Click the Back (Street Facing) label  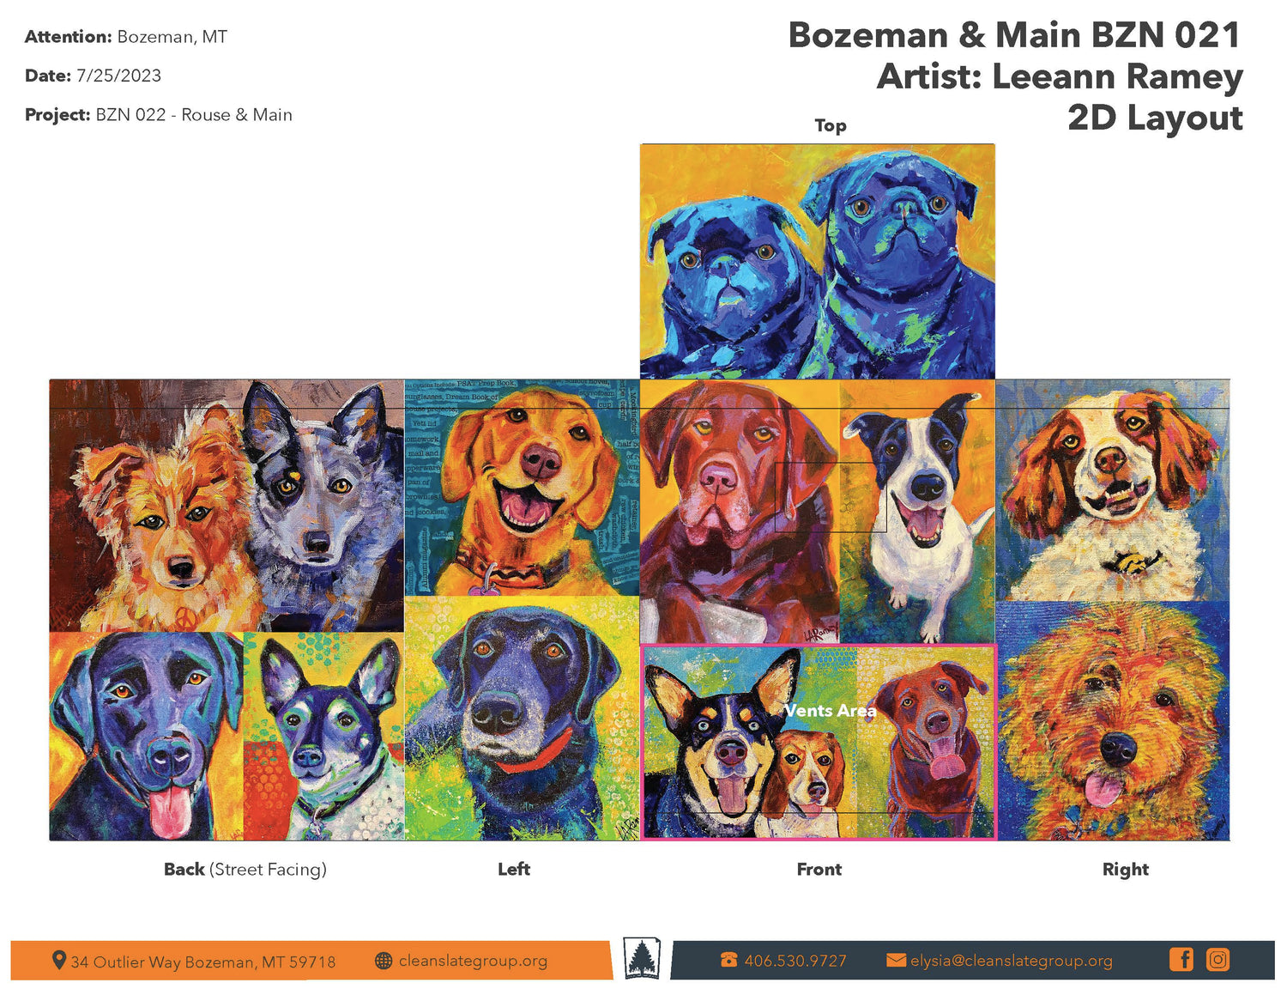pos(245,869)
